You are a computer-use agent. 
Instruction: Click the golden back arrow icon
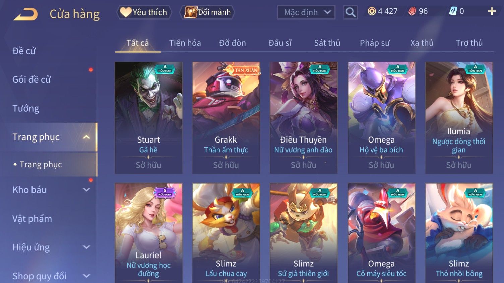point(25,14)
